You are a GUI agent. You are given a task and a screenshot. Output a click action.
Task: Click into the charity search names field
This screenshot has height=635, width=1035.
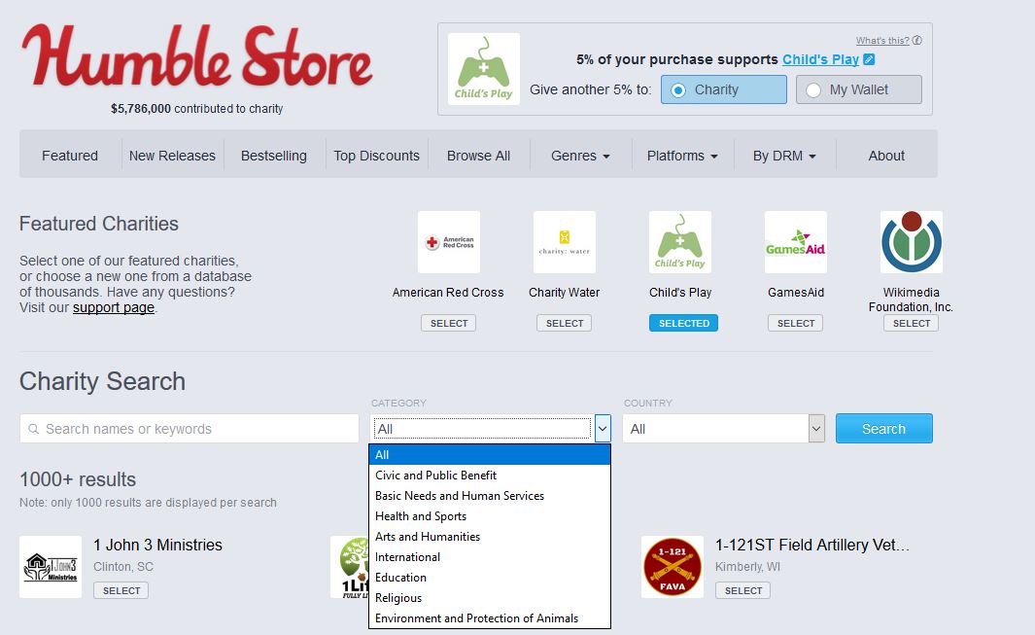click(190, 429)
